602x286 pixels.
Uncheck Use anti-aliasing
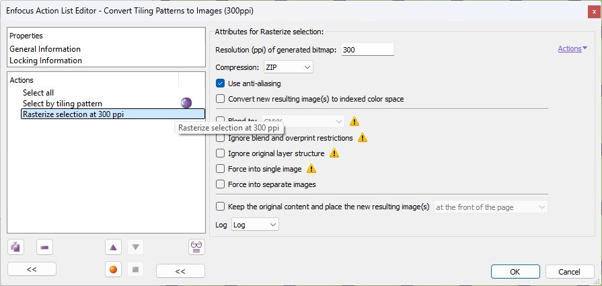pyautogui.click(x=220, y=83)
